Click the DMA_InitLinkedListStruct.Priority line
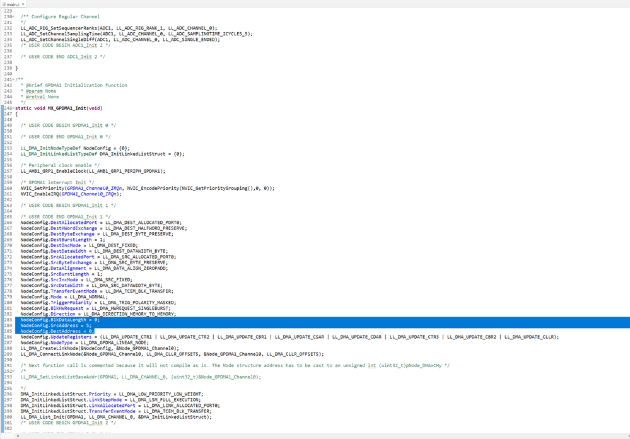The height and width of the screenshot is (439, 630). click(112, 394)
